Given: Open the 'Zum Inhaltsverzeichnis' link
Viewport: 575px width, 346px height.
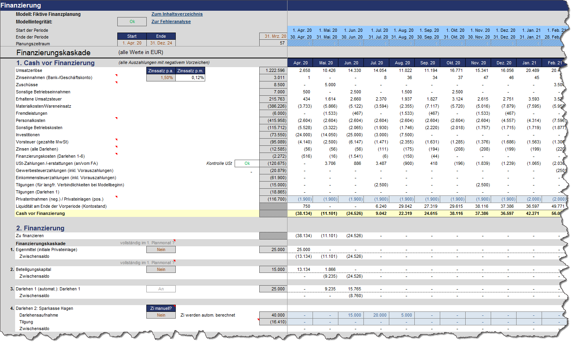Looking at the screenshot, I should [177, 14].
